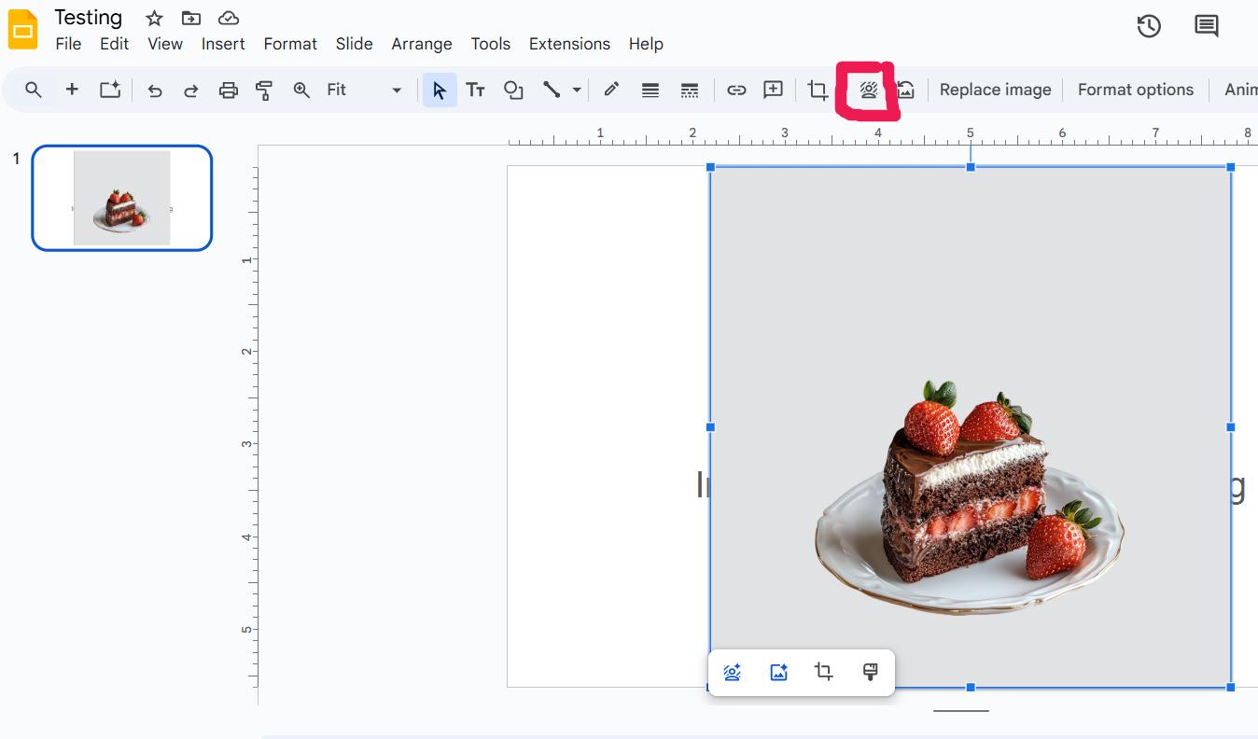Select the slide 1 thumbnail
Viewport: 1258px width, 739px height.
click(x=122, y=198)
